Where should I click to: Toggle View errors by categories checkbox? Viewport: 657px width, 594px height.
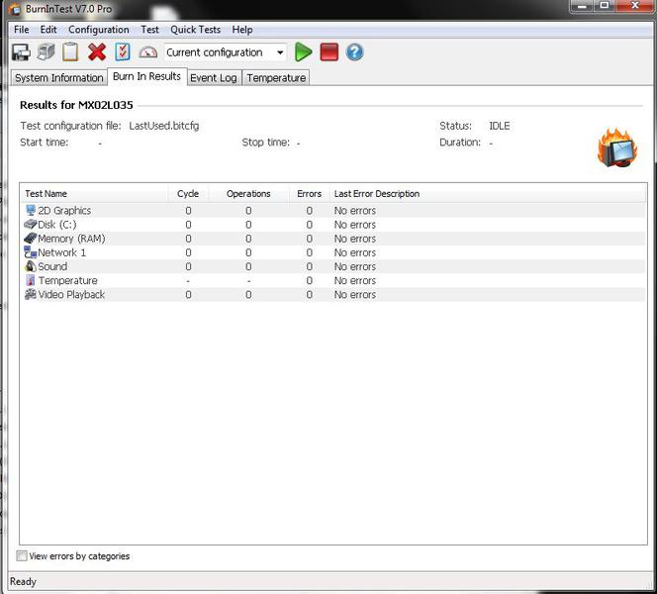pyautogui.click(x=22, y=555)
